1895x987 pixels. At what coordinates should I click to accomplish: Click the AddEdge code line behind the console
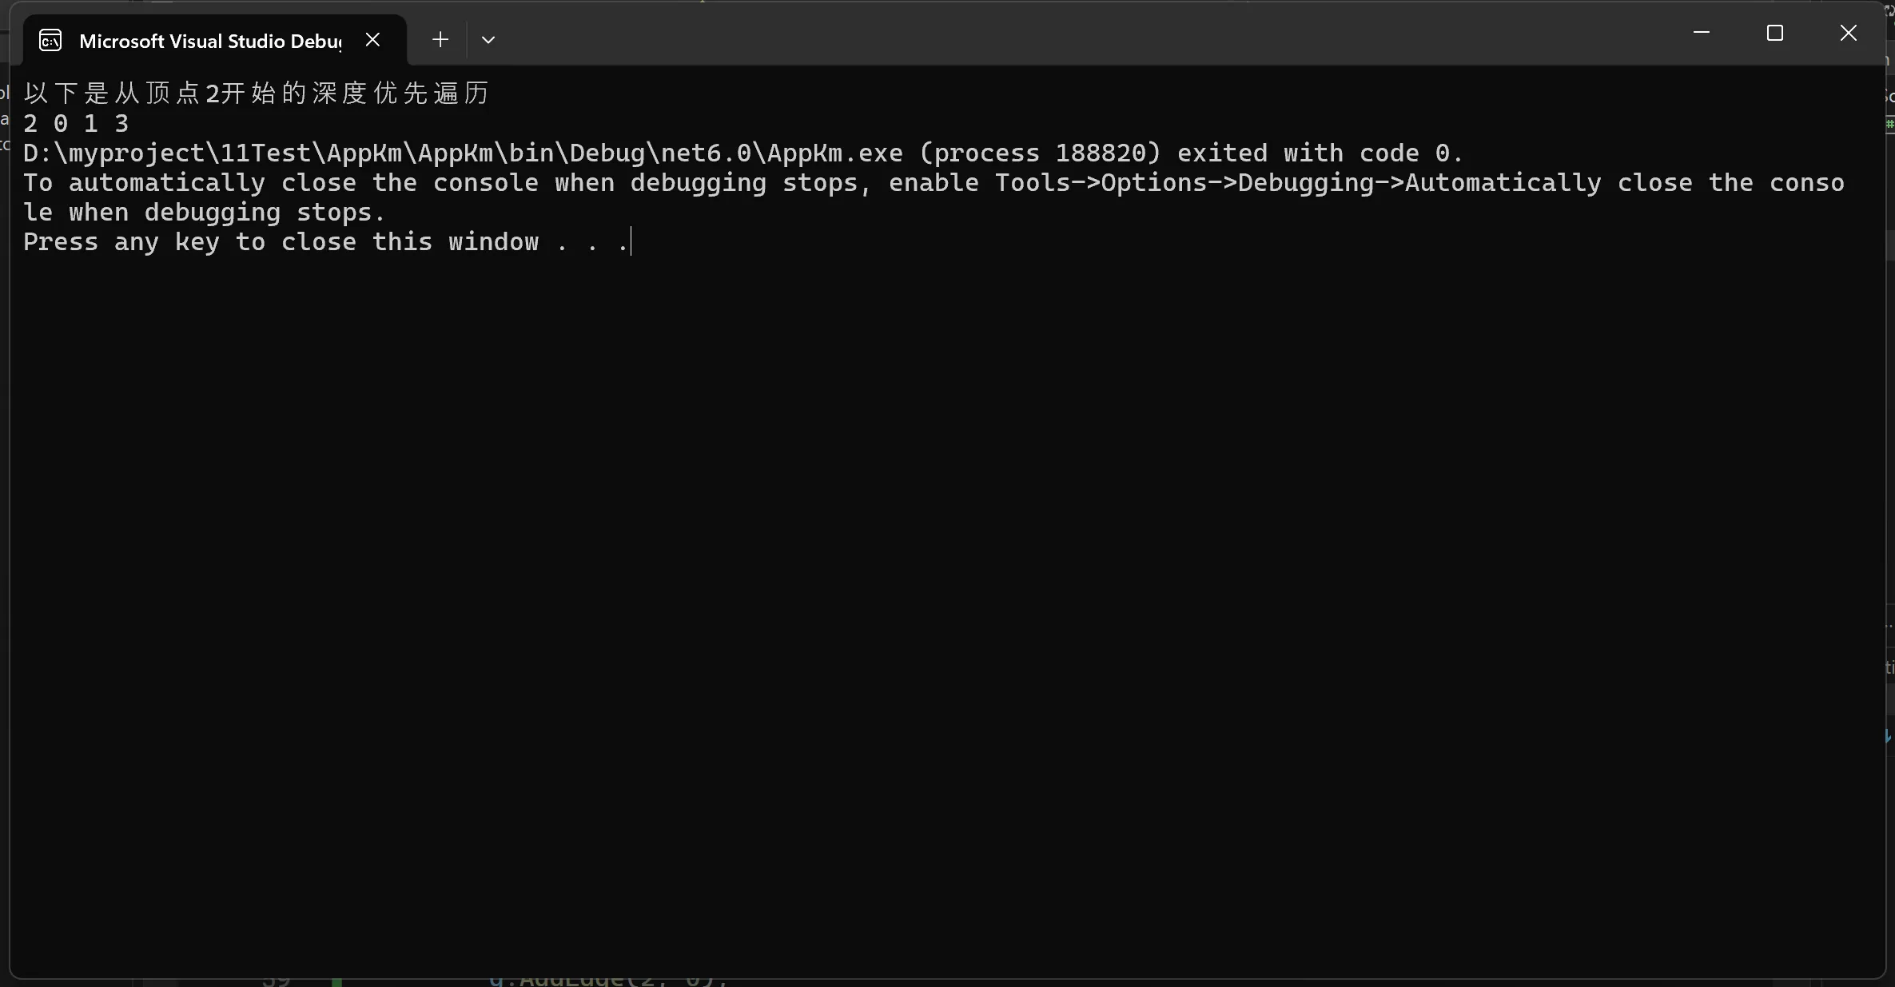pos(607,981)
